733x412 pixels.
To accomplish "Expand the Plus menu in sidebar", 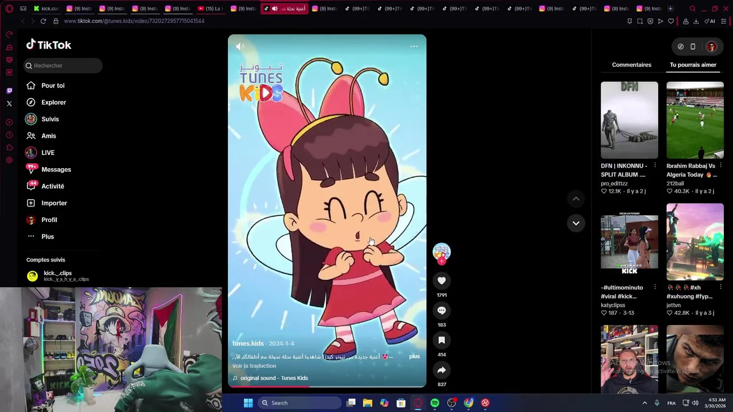I will pos(48,236).
